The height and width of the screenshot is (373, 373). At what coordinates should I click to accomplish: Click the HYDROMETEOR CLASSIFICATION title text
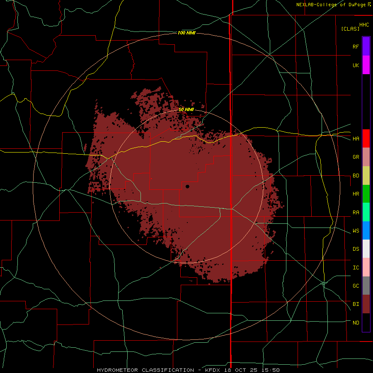point(145,370)
